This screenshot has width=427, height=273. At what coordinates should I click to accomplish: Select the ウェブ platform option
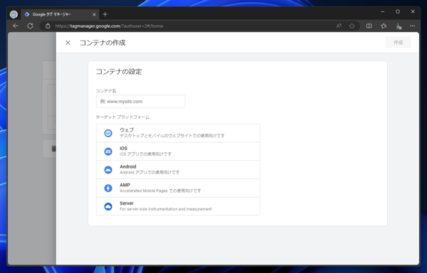click(x=178, y=133)
